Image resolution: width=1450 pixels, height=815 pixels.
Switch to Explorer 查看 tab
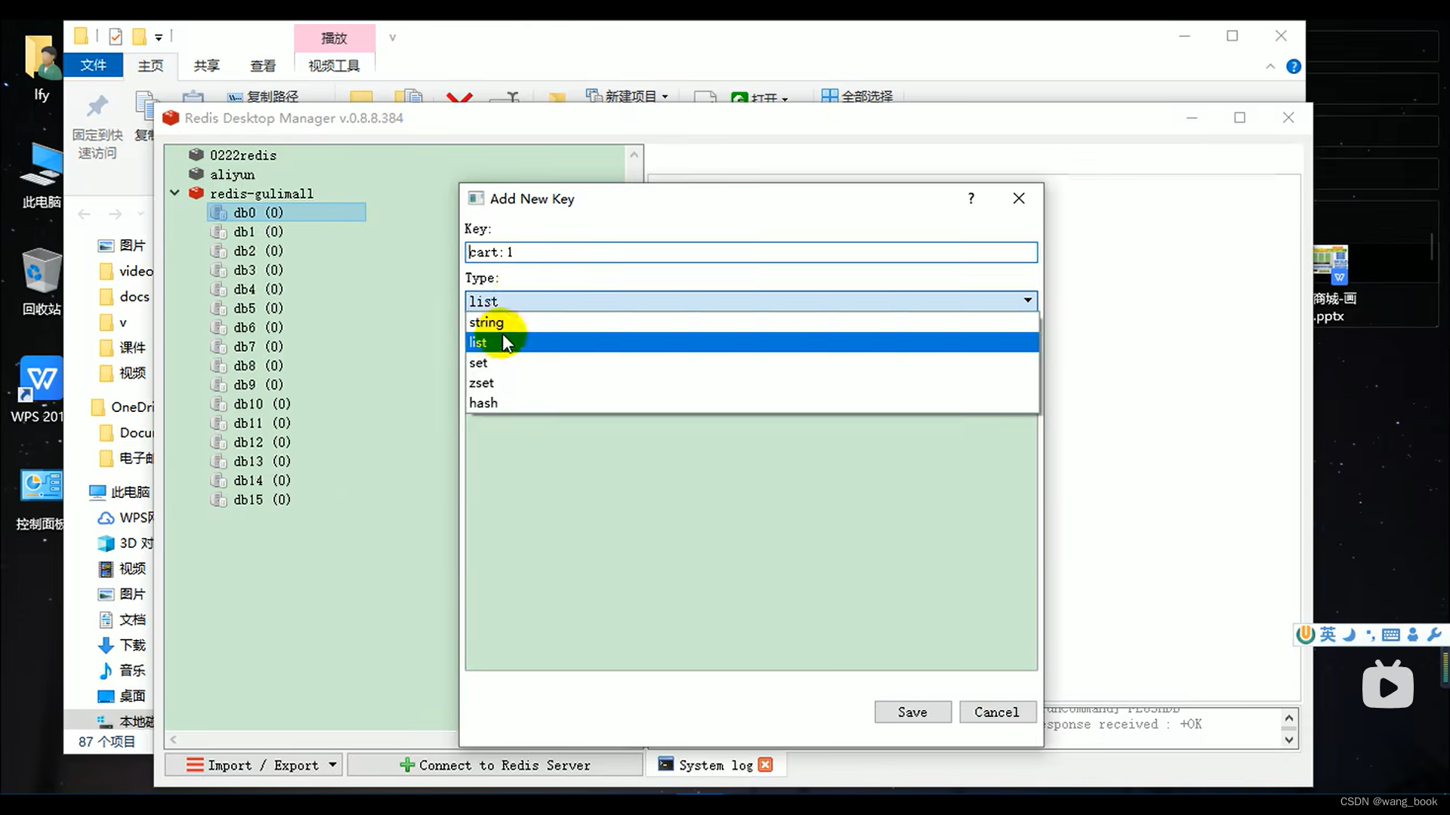point(263,66)
